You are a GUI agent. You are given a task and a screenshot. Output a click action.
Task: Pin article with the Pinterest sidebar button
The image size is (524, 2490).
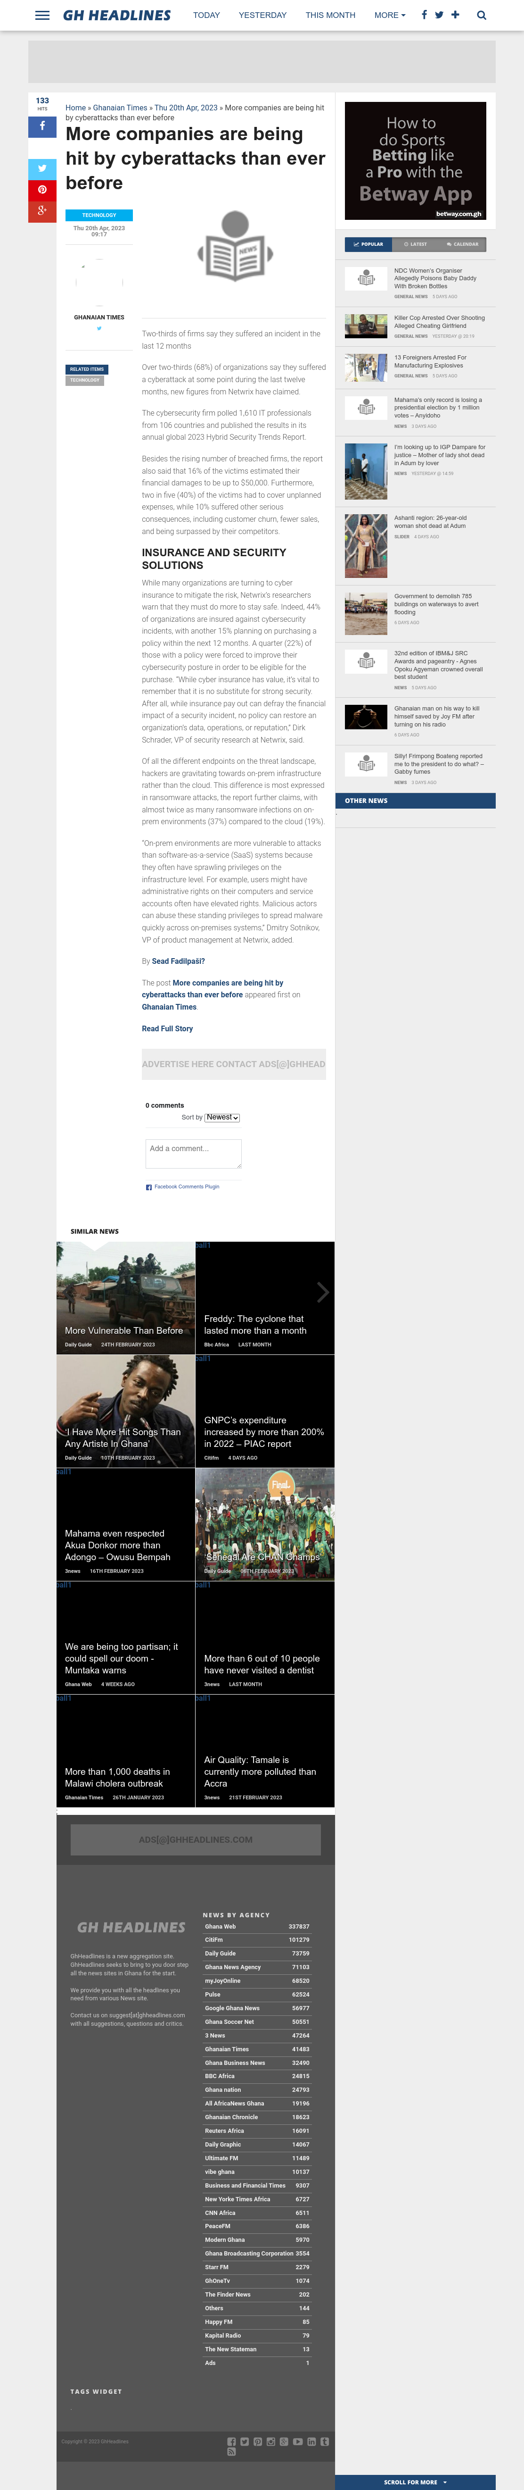click(42, 190)
